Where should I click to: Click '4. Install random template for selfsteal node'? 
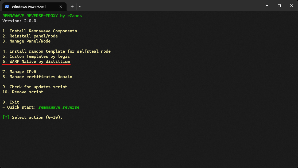56,51
